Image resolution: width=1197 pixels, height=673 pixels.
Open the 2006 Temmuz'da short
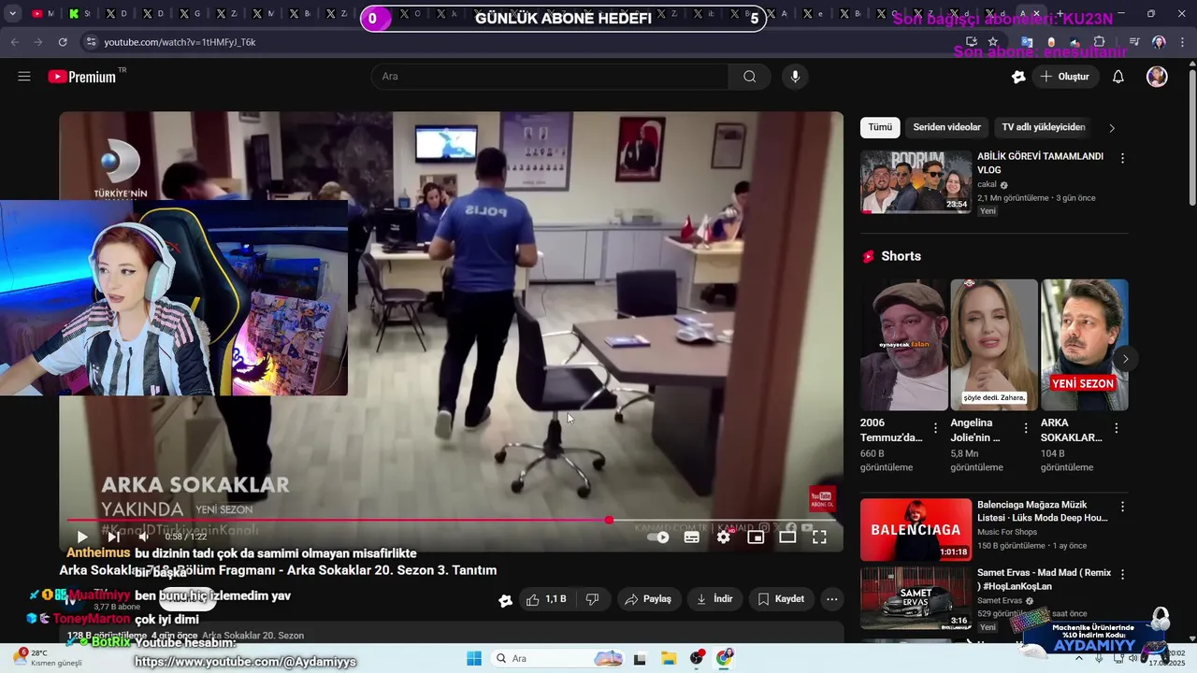pyautogui.click(x=903, y=345)
